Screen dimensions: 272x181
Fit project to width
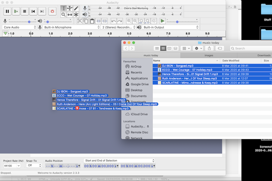tap(147, 21)
